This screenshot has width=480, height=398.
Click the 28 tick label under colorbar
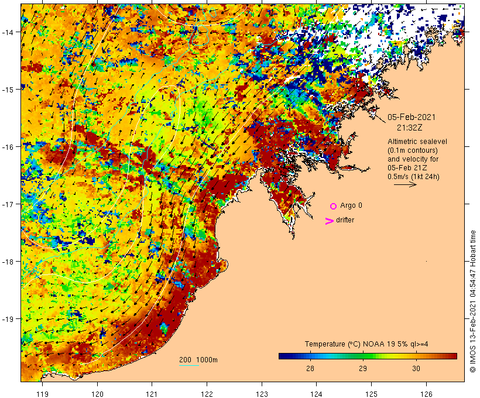point(310,368)
